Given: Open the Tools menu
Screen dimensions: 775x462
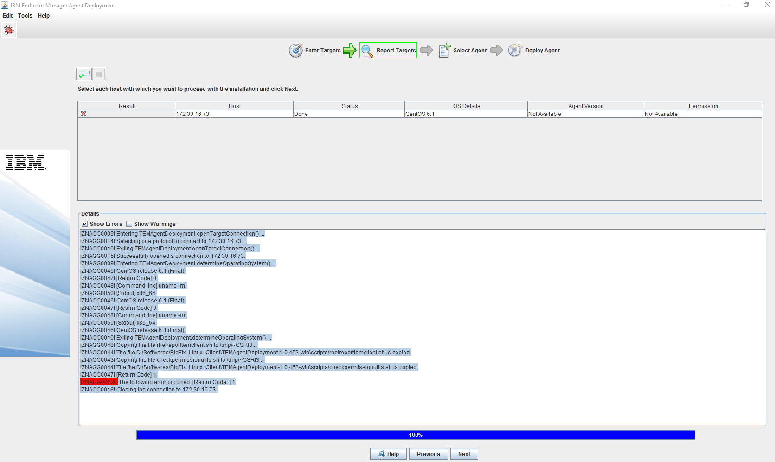Looking at the screenshot, I should pyautogui.click(x=25, y=15).
